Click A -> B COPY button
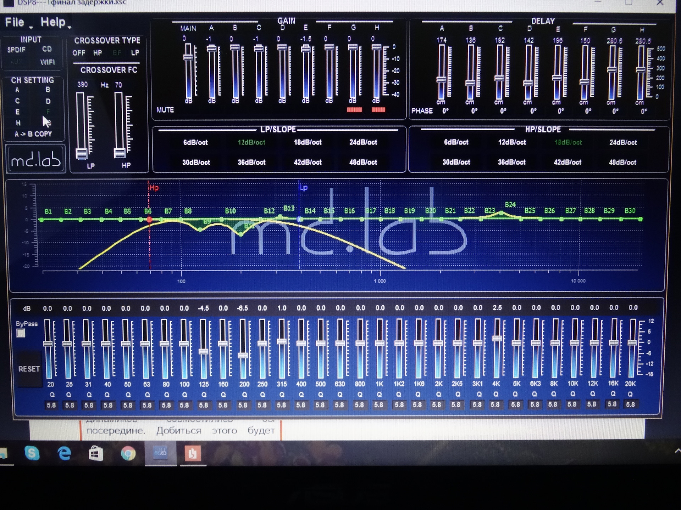 pos(33,134)
